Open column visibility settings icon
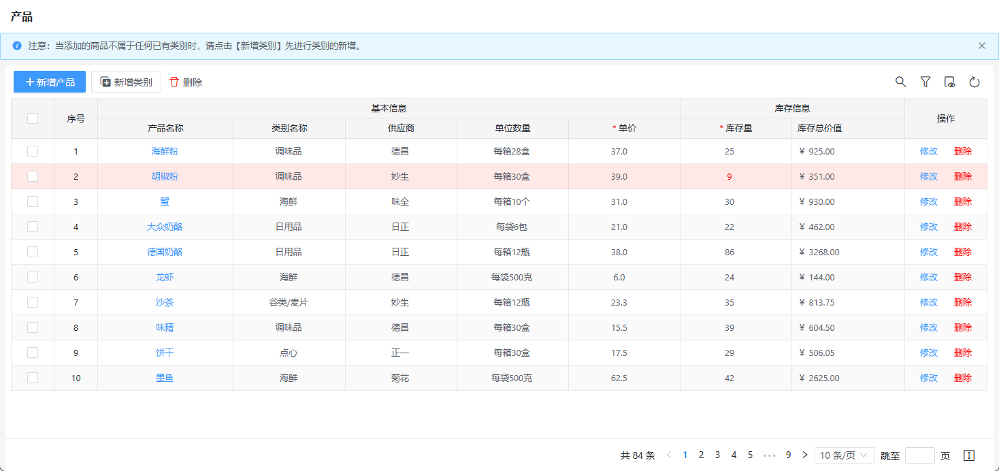 point(950,82)
